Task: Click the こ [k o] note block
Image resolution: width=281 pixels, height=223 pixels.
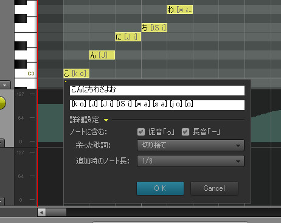Action: [x=76, y=74]
